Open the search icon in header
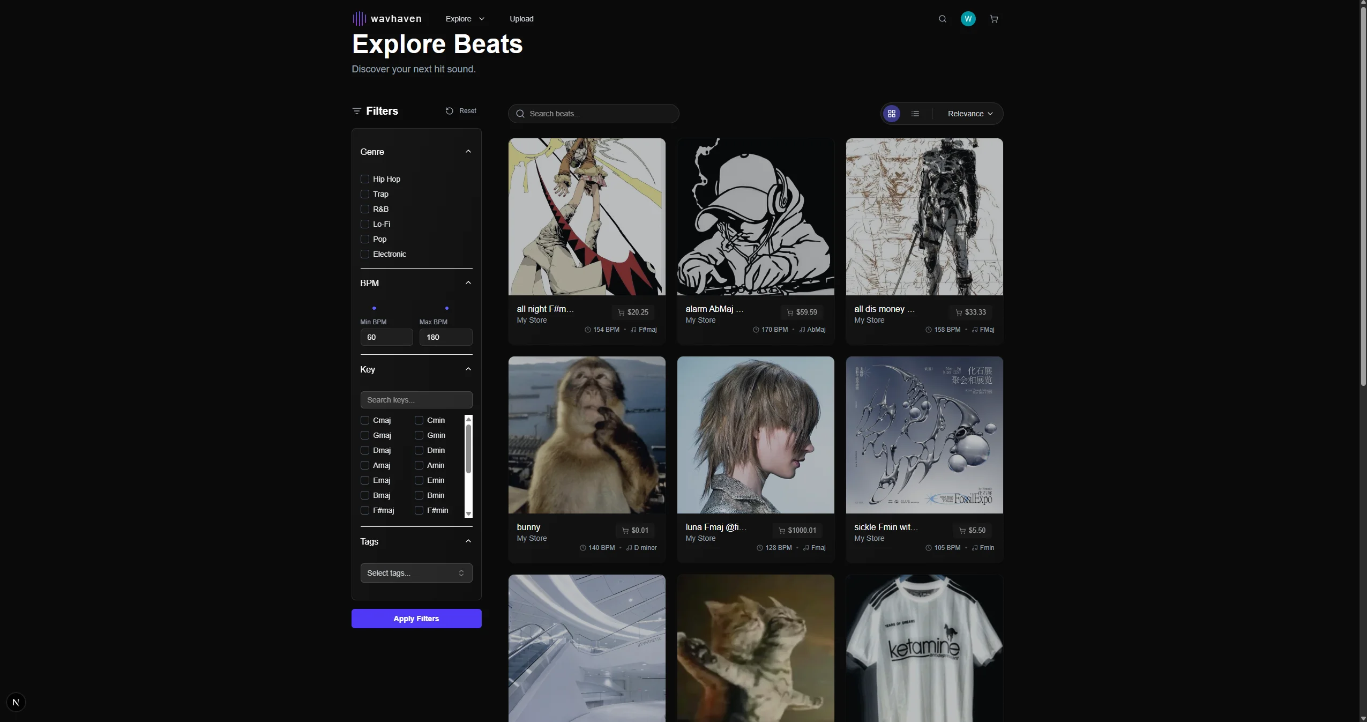The height and width of the screenshot is (722, 1367). tap(942, 19)
